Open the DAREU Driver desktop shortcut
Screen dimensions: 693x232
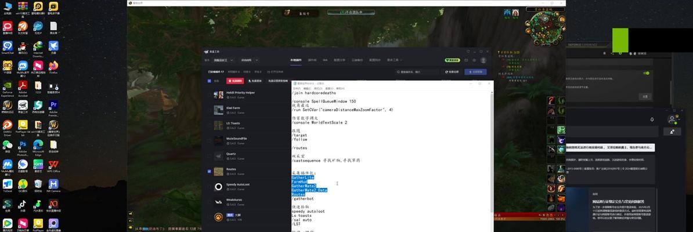[8, 126]
